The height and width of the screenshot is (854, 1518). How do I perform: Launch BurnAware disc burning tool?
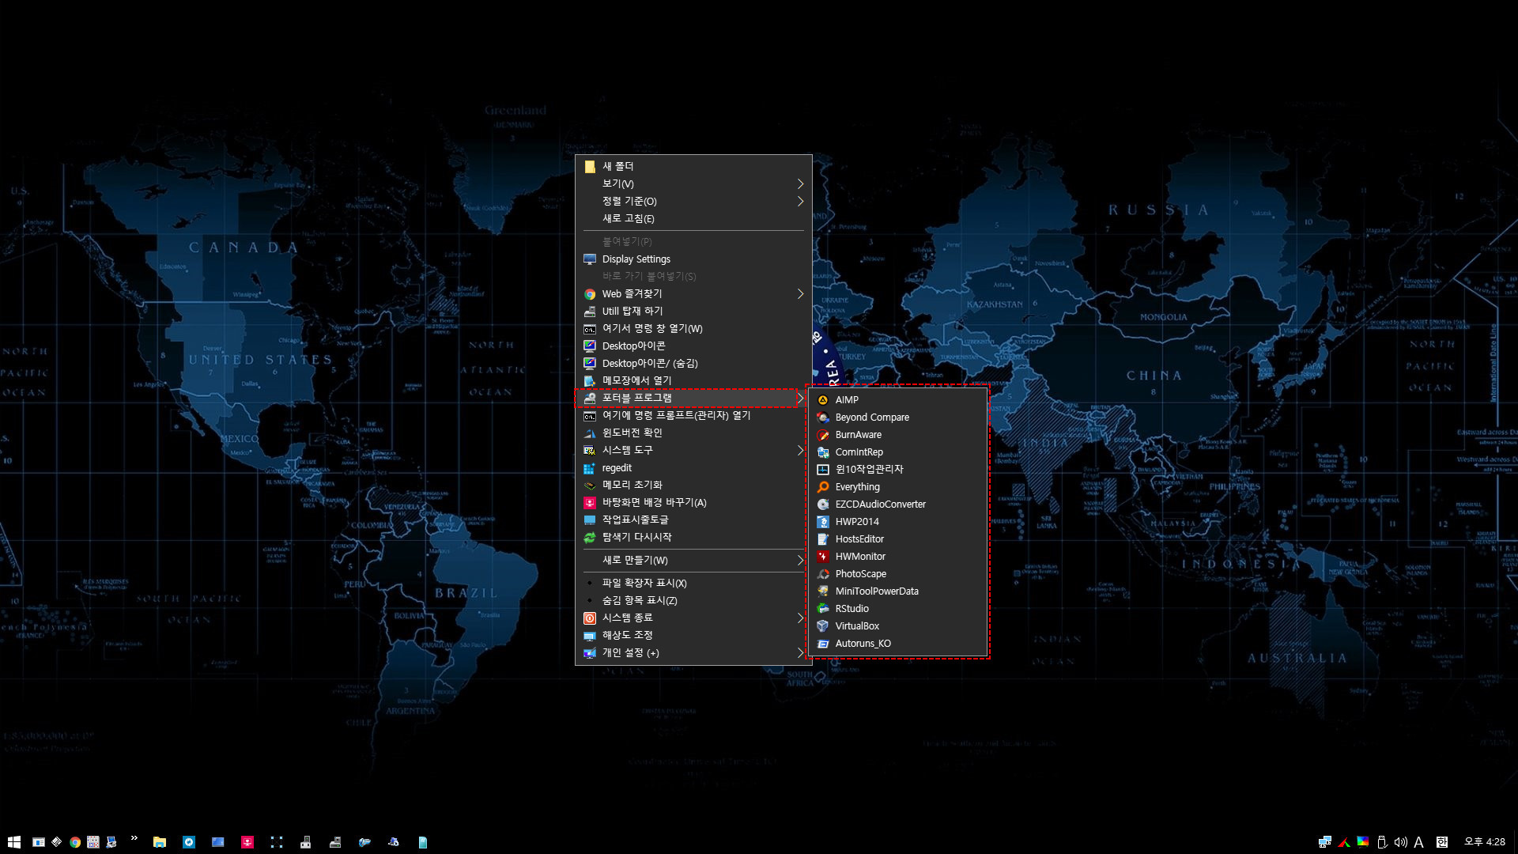coord(857,434)
